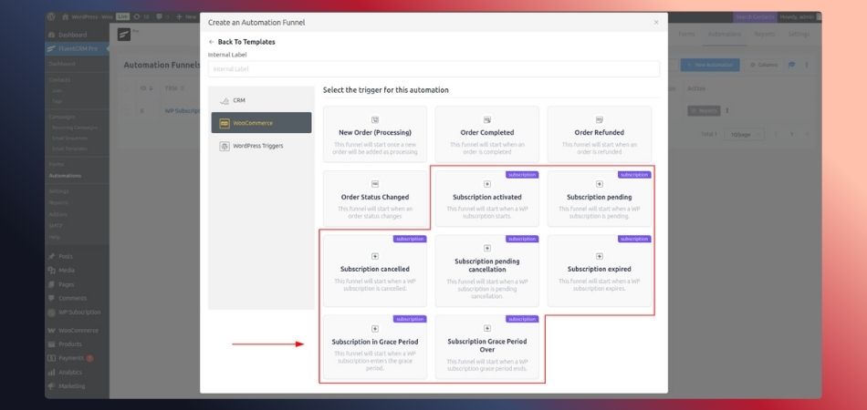Click the Subscription activated card icon

tap(487, 184)
